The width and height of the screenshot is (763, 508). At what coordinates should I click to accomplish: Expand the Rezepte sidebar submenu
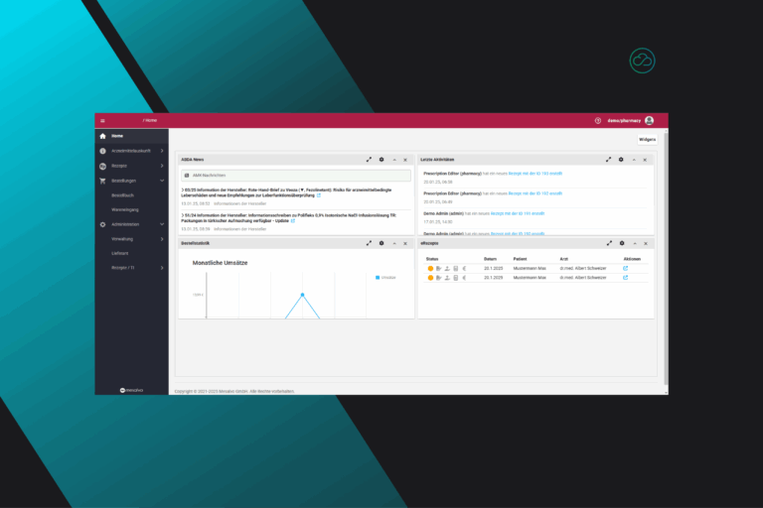[x=162, y=166]
